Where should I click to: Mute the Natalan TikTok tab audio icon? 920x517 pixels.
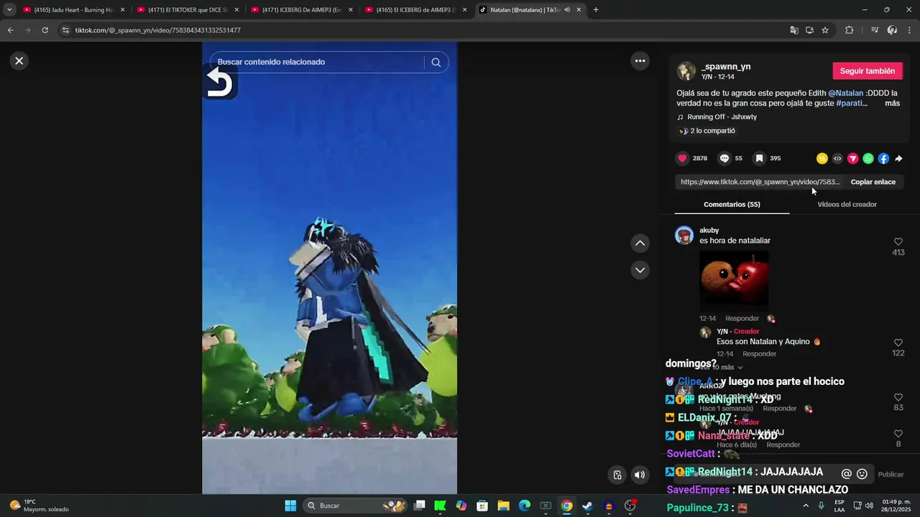click(567, 10)
